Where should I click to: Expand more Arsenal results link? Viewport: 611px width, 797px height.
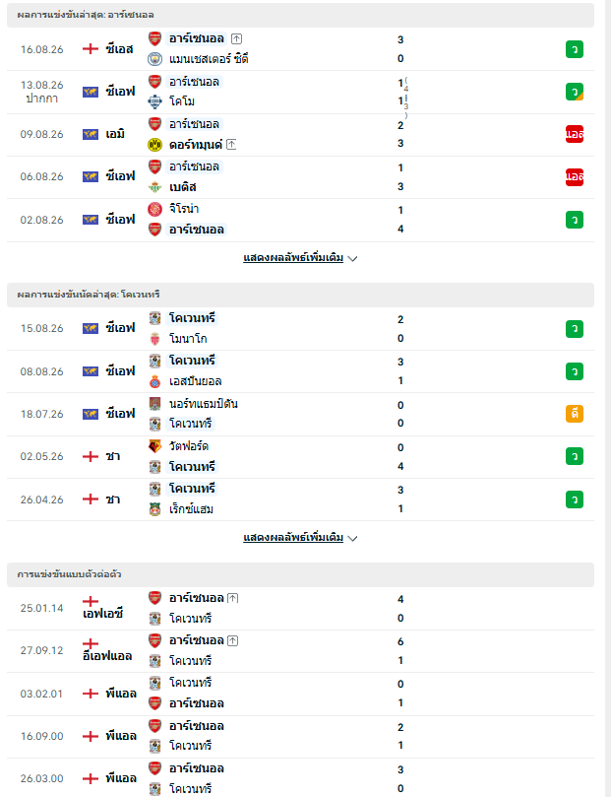300,258
